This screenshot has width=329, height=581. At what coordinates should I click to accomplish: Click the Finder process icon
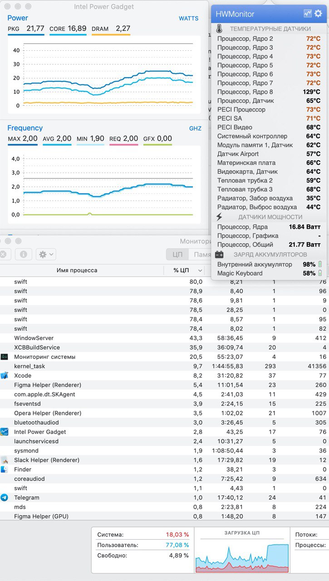coord(5,469)
